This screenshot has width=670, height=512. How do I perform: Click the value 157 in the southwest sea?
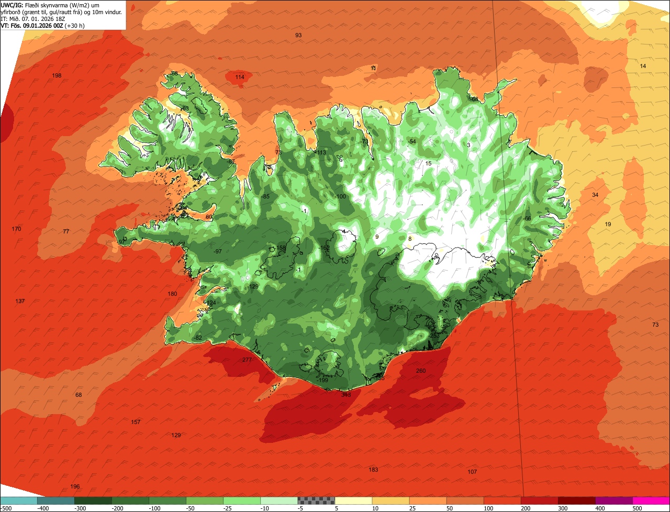point(136,422)
